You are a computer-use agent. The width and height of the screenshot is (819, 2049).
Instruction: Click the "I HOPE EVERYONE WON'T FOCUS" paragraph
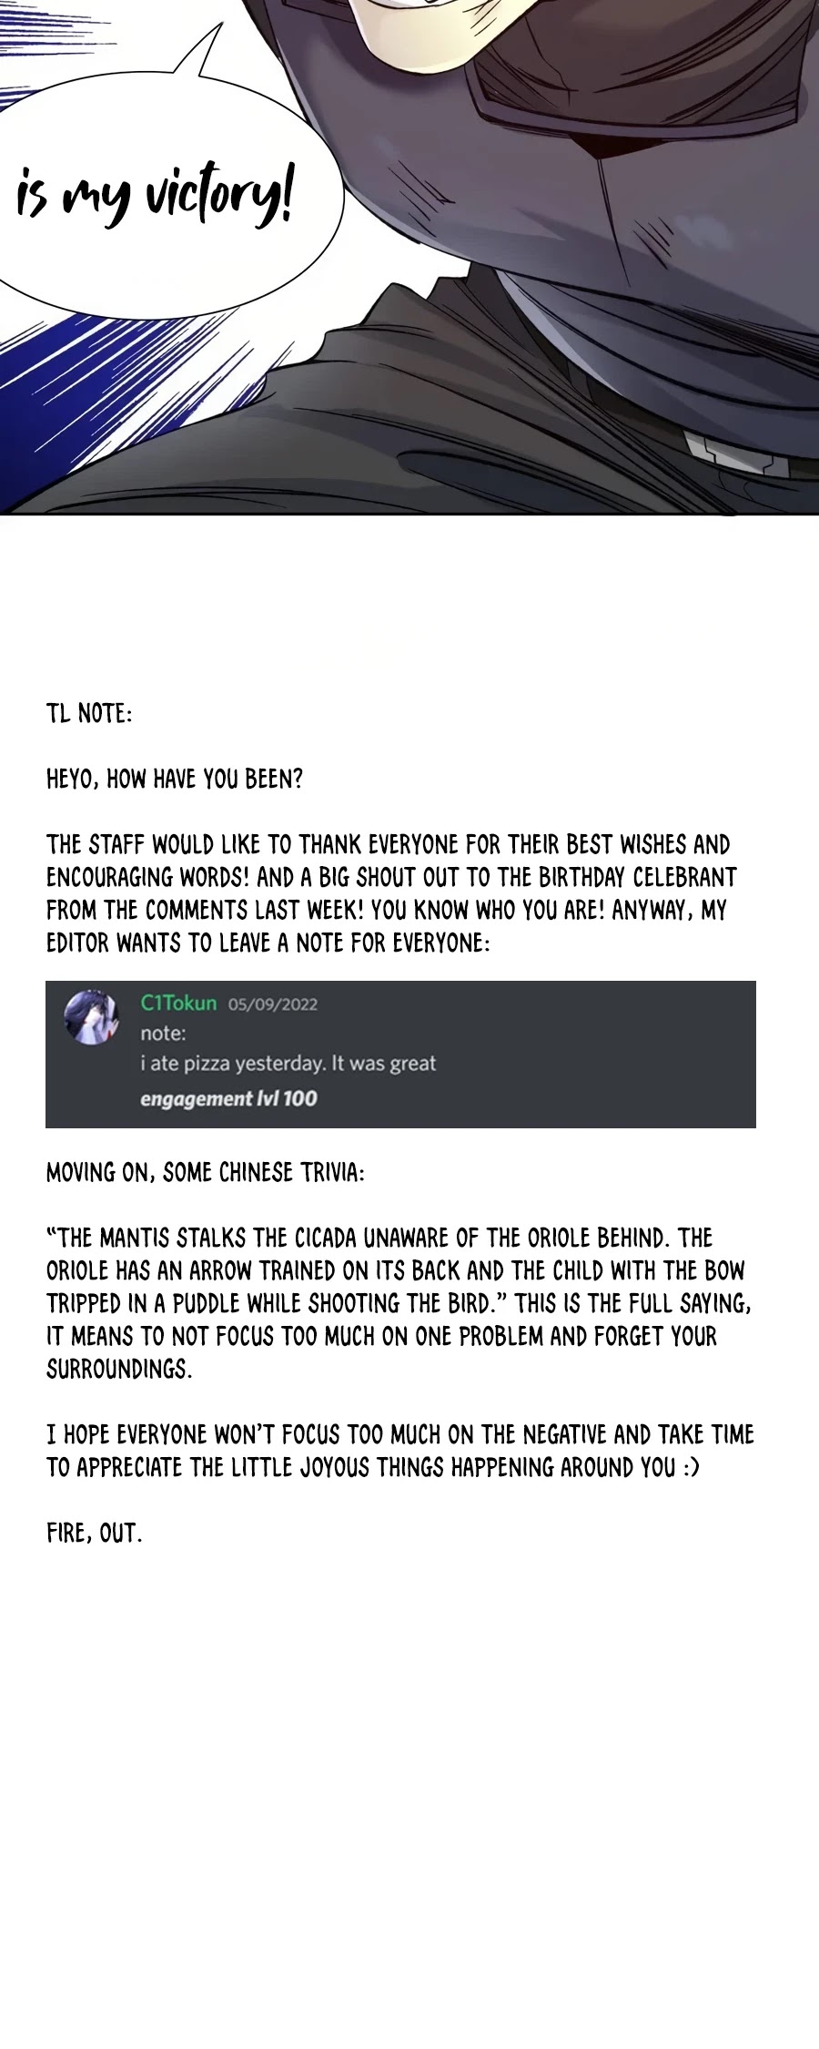(x=400, y=1451)
